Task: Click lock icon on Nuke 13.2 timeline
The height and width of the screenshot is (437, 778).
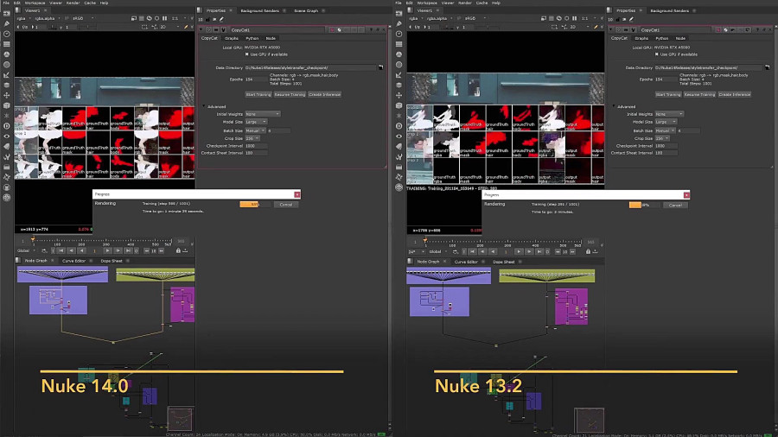Action: (x=588, y=251)
